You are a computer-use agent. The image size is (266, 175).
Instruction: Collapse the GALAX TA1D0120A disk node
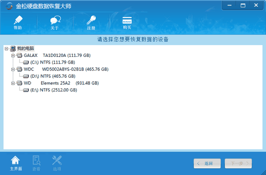pos(13,56)
